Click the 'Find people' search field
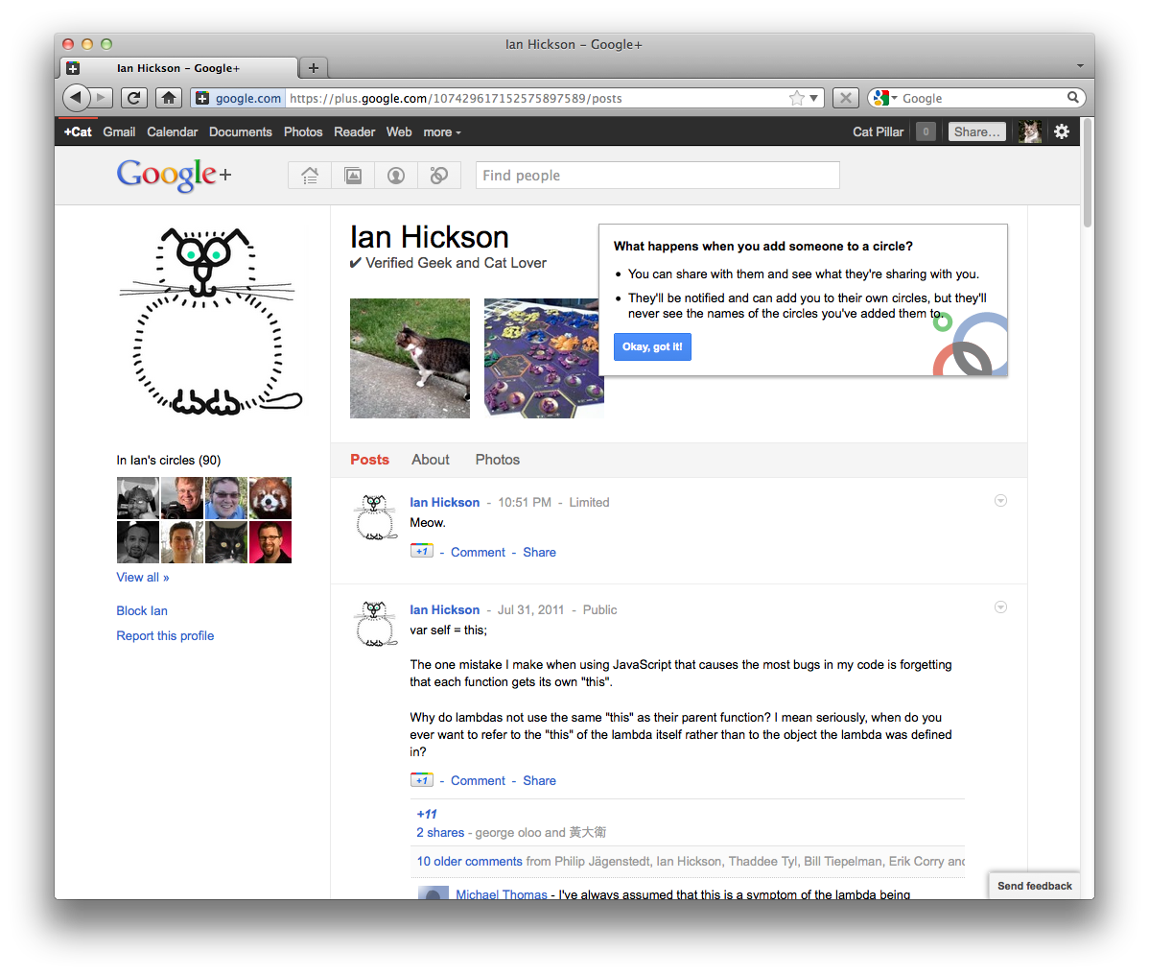The height and width of the screenshot is (975, 1149). point(657,176)
